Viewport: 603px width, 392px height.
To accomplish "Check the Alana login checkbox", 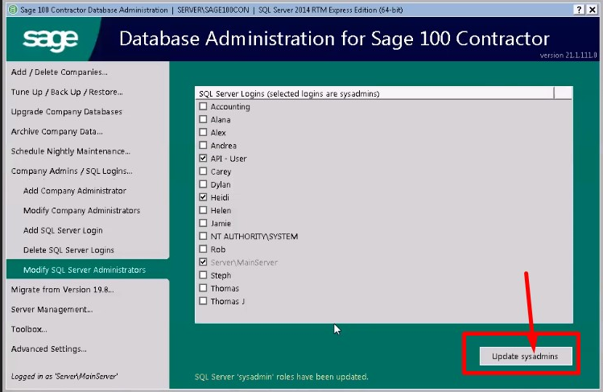I will (203, 119).
